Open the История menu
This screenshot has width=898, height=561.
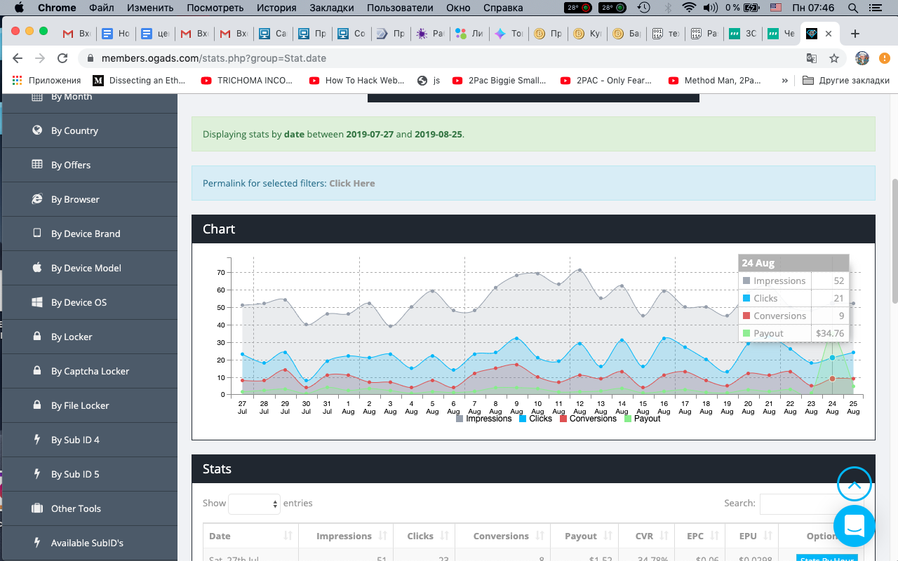(x=276, y=8)
